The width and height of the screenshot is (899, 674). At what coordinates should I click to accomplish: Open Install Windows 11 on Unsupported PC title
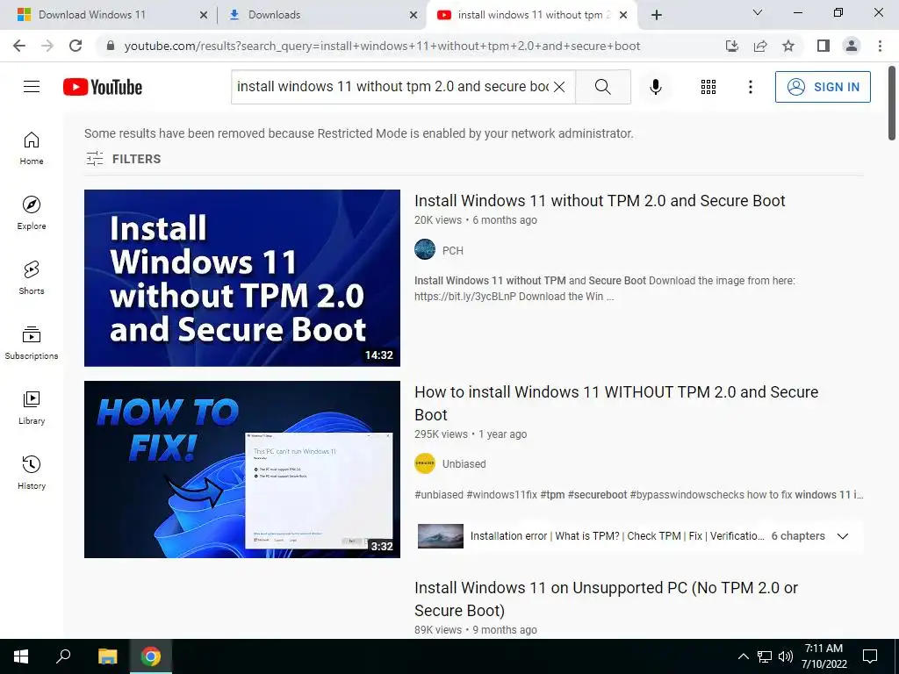click(x=606, y=599)
